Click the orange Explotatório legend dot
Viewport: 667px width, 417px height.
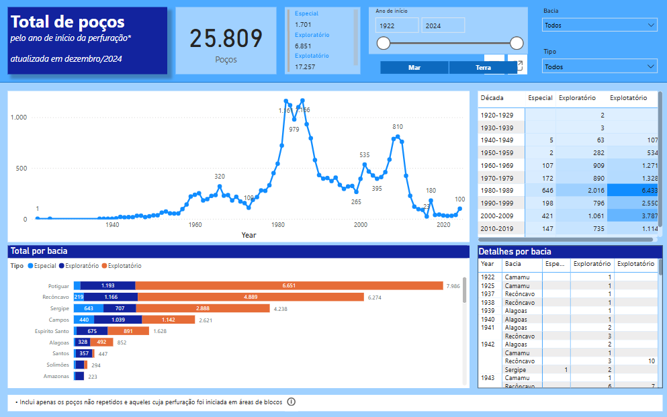point(105,266)
